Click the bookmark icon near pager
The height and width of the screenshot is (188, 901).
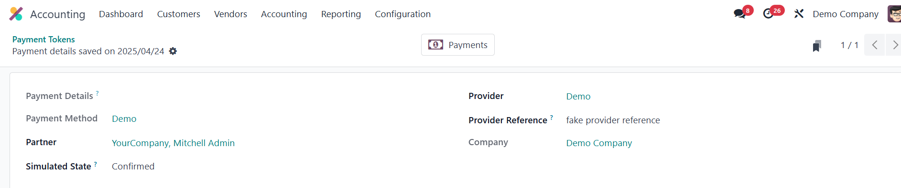pyautogui.click(x=817, y=46)
